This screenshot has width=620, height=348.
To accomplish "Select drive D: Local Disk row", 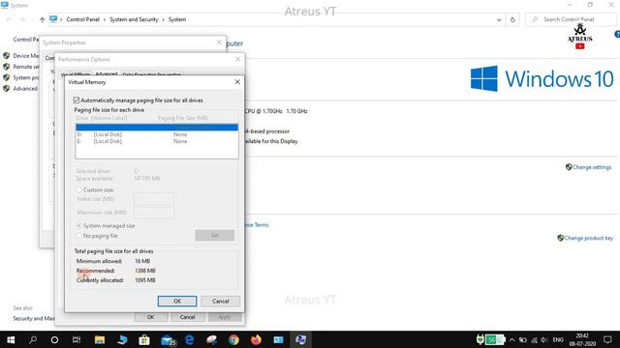I will 157,134.
